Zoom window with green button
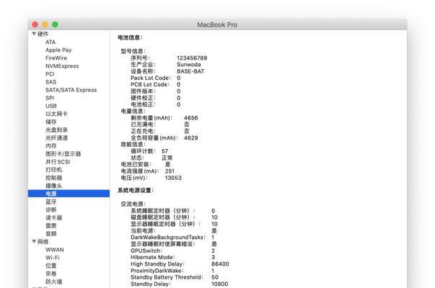The width and height of the screenshot is (435, 288). point(55,24)
